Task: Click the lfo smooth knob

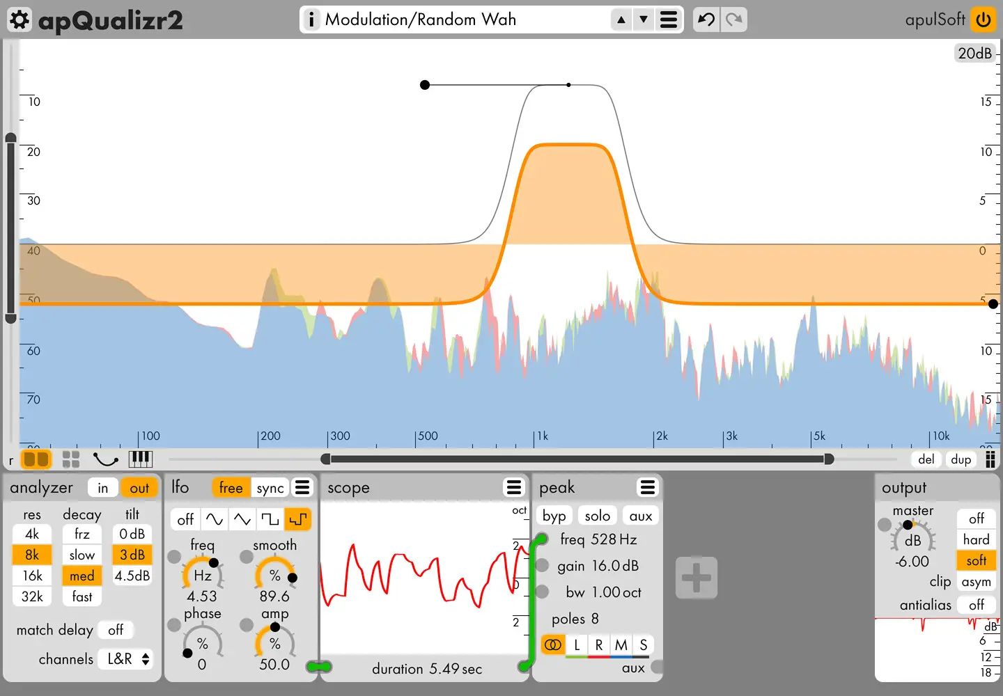Action: pyautogui.click(x=275, y=575)
